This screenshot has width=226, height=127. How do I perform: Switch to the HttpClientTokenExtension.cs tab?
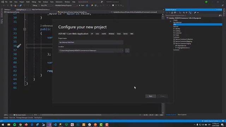click(41, 10)
